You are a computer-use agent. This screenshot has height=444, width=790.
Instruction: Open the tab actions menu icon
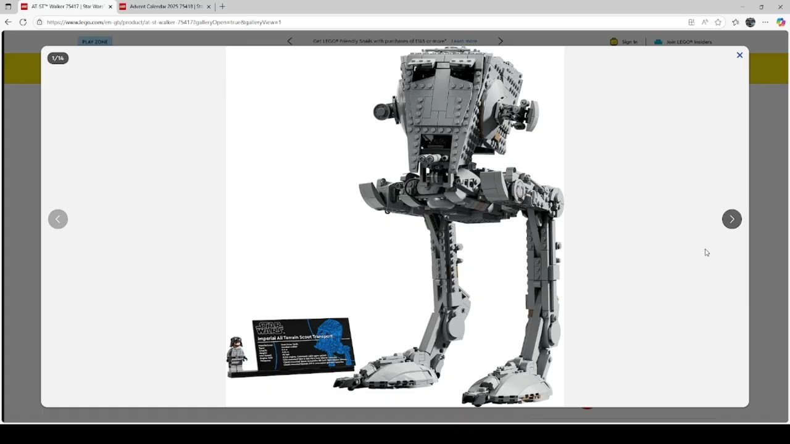pos(8,7)
